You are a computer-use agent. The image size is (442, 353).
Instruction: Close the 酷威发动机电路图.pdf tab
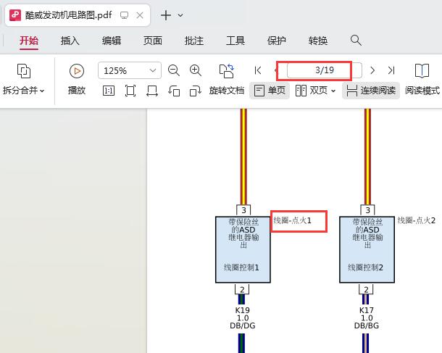coord(140,15)
